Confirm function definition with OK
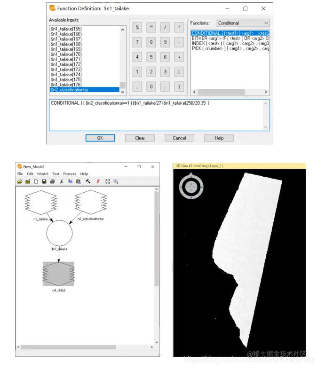Viewport: 317px width, 368px height. (x=100, y=138)
